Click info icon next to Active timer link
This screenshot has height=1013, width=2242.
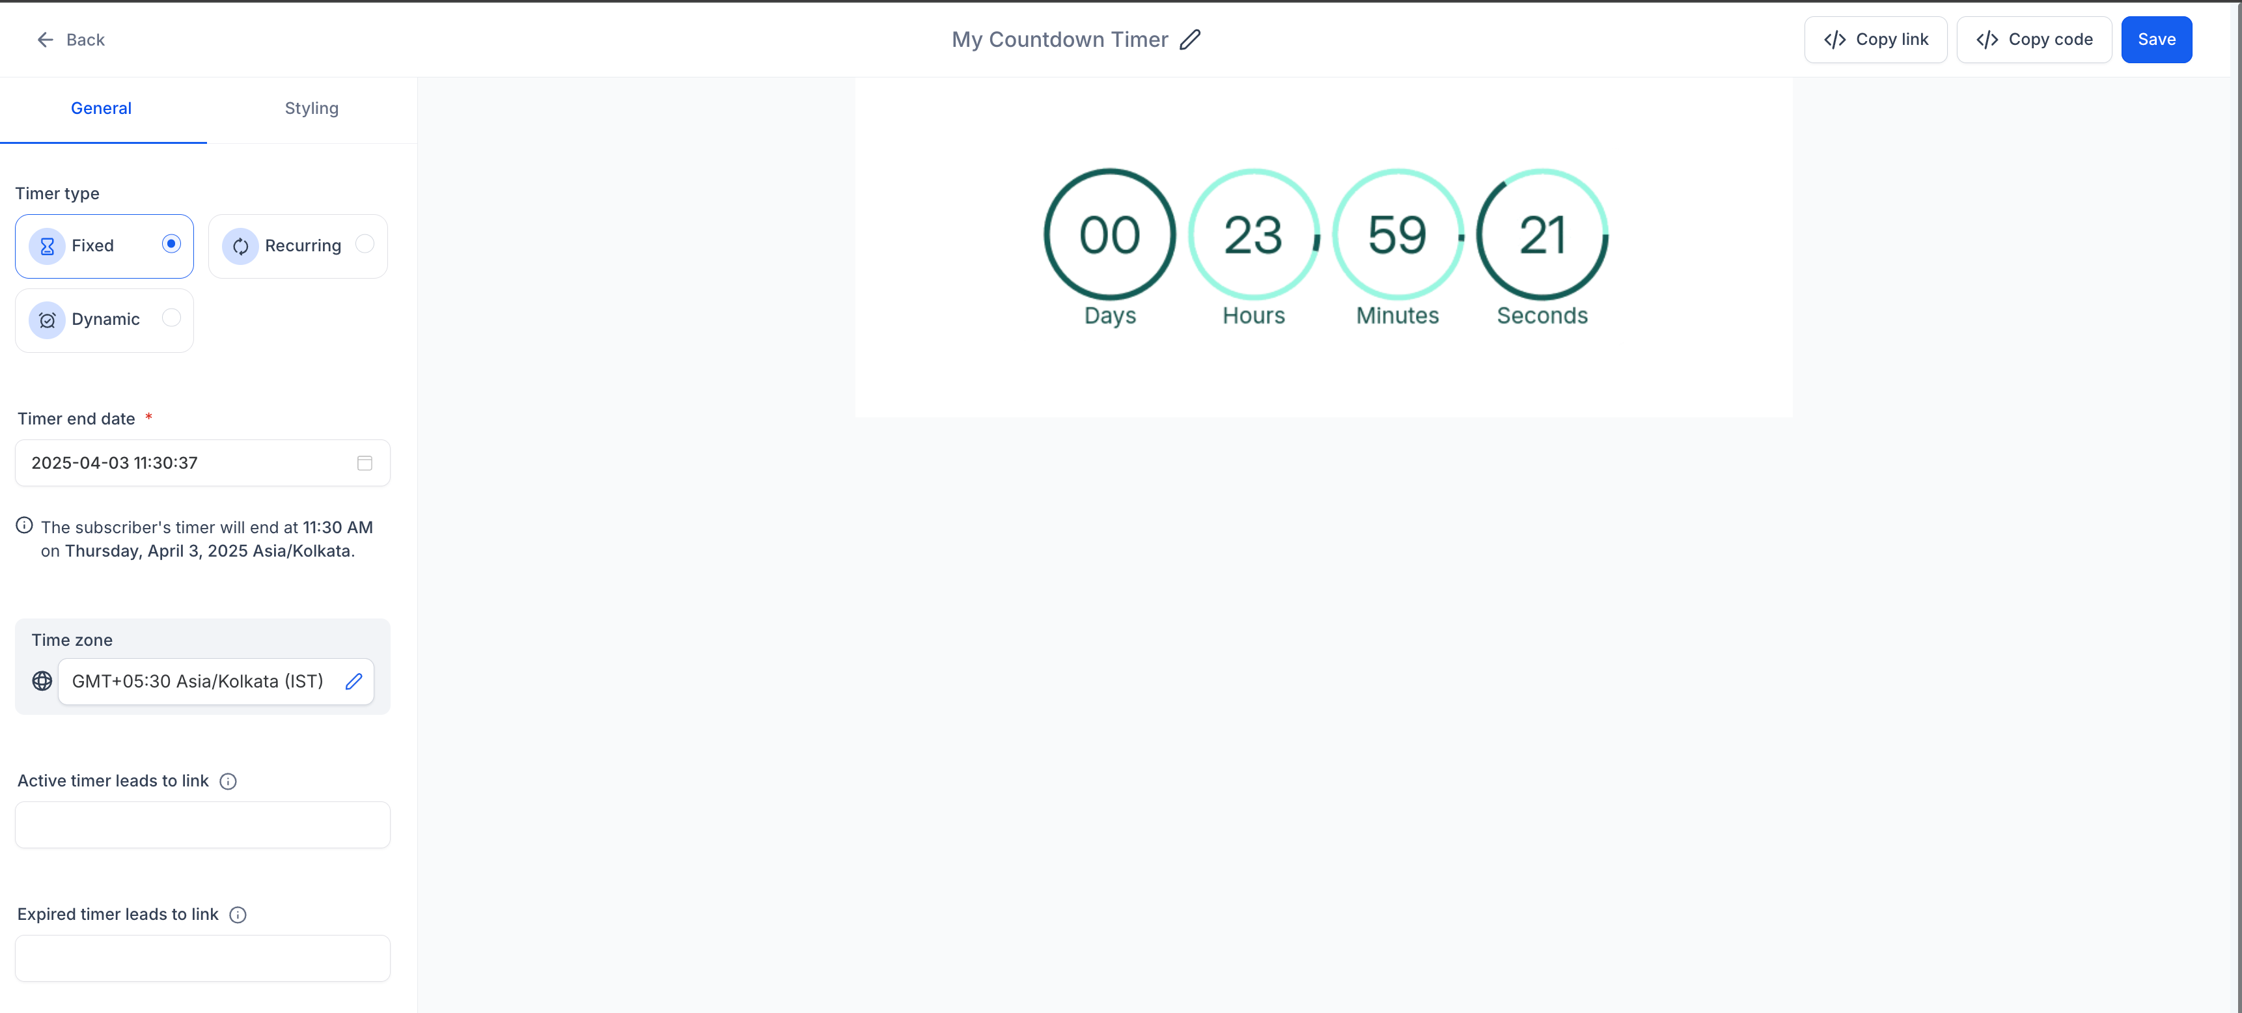click(228, 781)
